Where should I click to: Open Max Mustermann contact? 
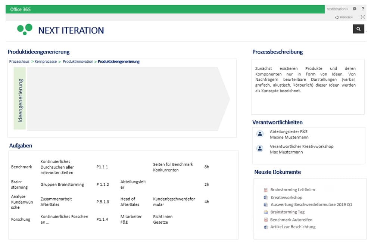[x=286, y=152]
